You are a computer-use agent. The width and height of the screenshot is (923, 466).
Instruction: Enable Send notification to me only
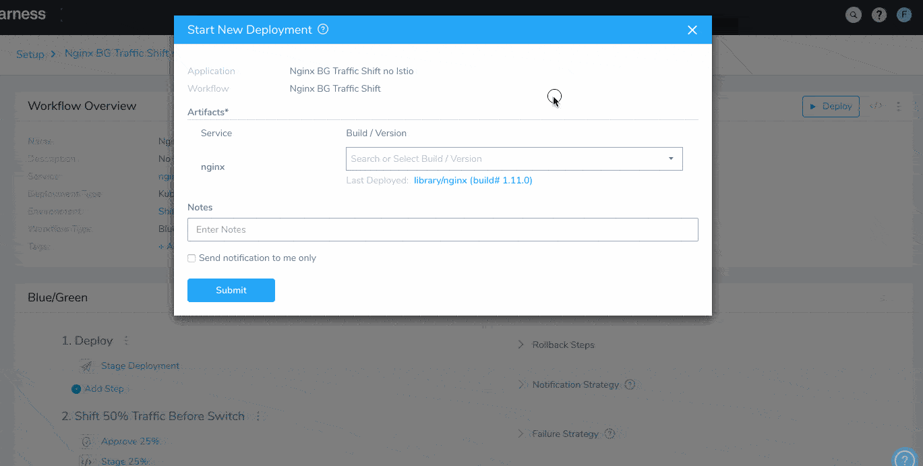pyautogui.click(x=191, y=258)
